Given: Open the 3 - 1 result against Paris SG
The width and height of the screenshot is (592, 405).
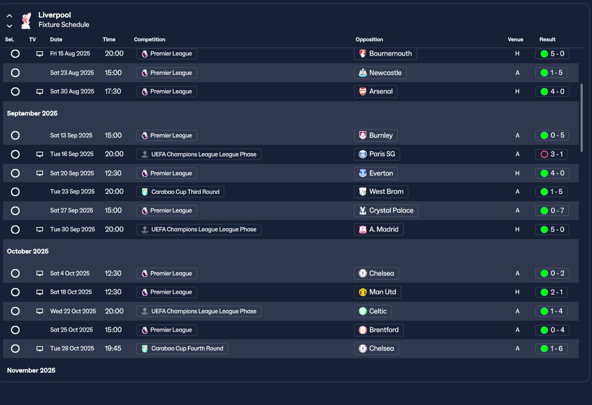Looking at the screenshot, I should coord(551,154).
